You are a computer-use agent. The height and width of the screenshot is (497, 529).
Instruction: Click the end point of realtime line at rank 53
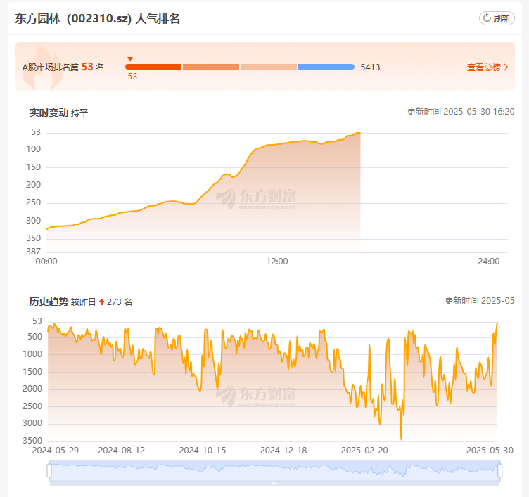tap(359, 133)
